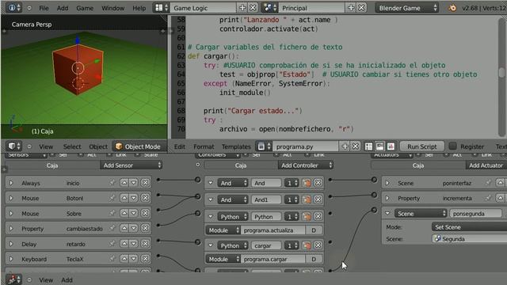
Task: Toggle line numbers display in text editor
Action: point(368,146)
